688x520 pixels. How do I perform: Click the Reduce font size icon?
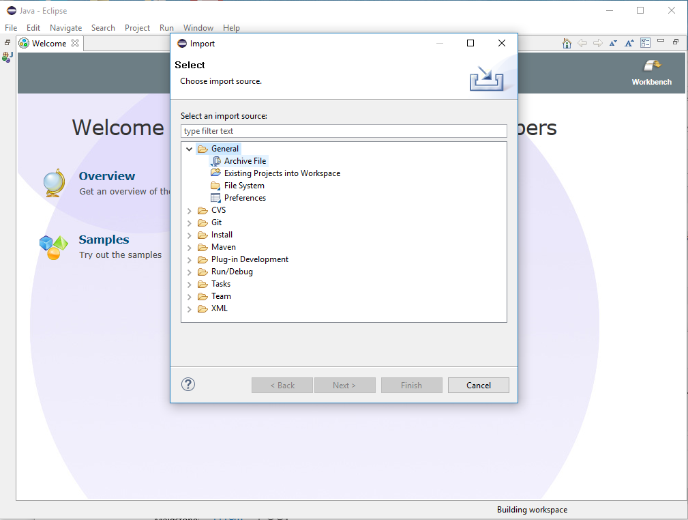(x=614, y=43)
